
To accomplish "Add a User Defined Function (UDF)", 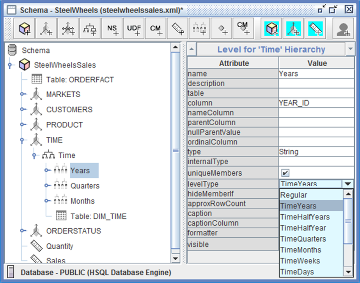I will [x=134, y=29].
